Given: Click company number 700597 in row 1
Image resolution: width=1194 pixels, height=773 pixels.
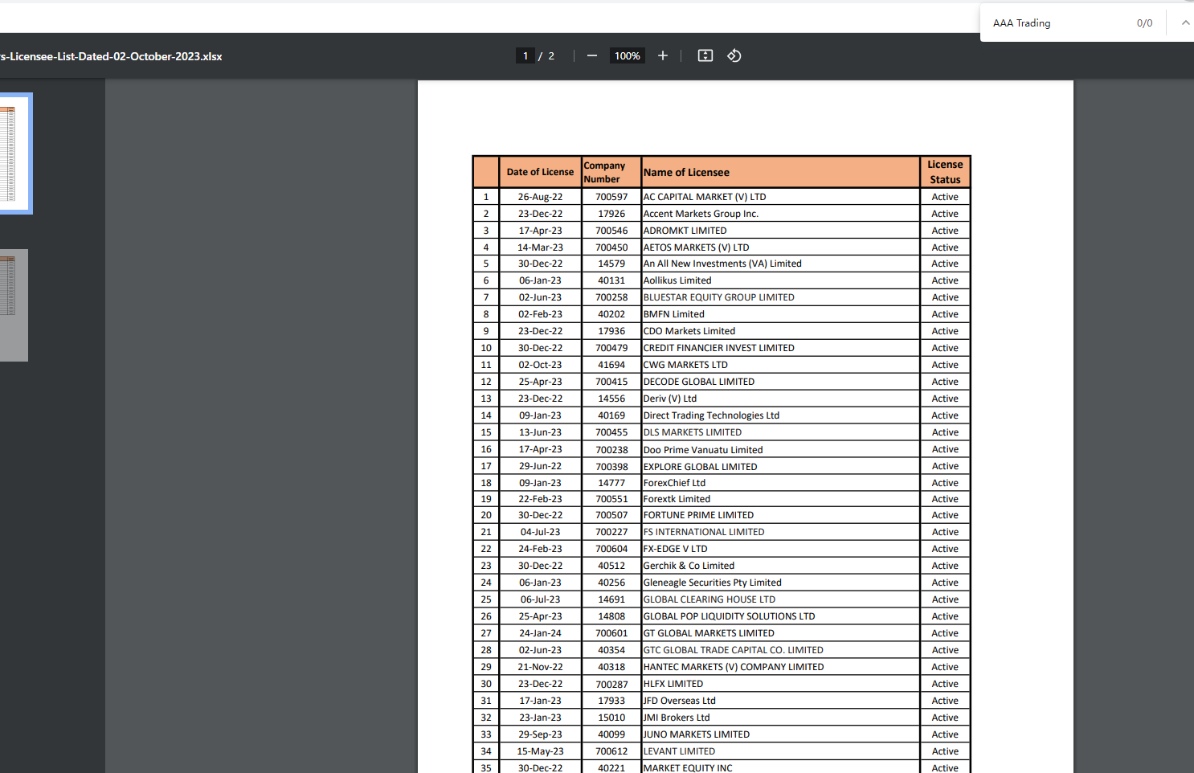Looking at the screenshot, I should (x=611, y=197).
